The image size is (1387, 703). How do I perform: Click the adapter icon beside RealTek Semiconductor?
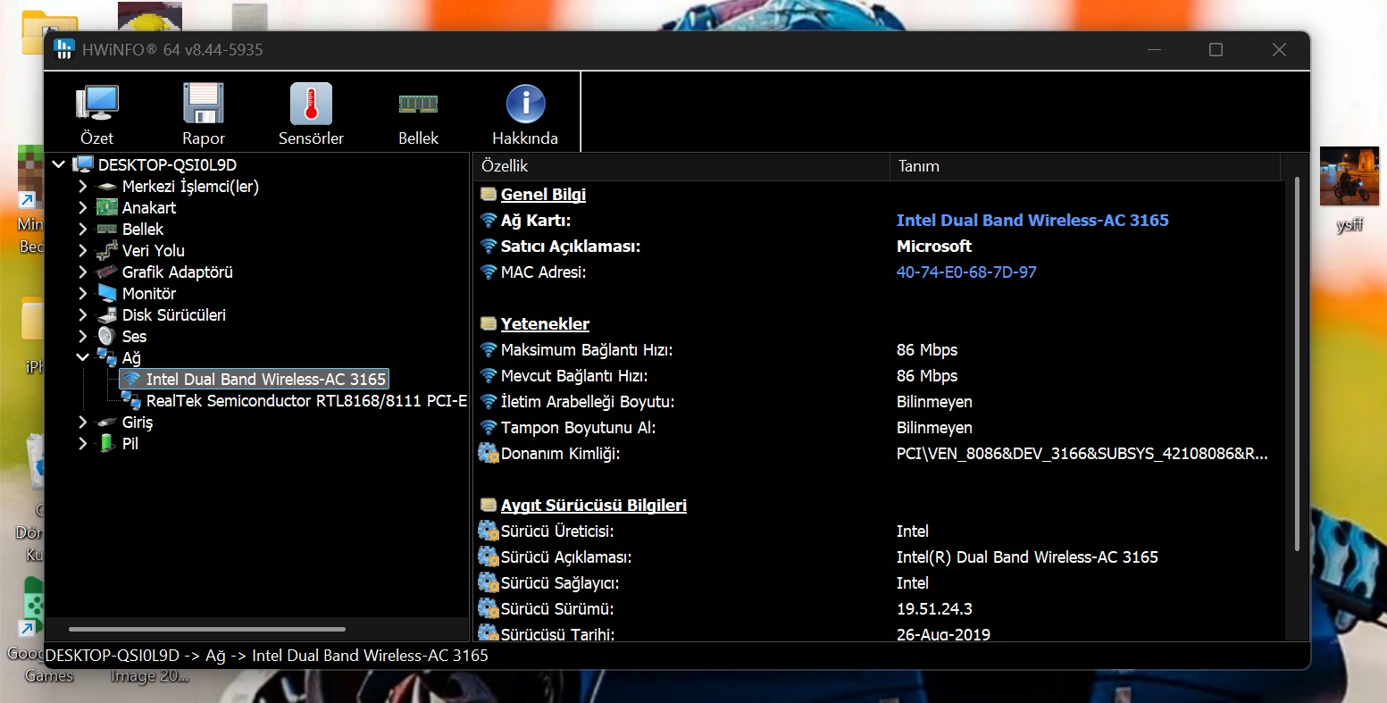[x=131, y=401]
